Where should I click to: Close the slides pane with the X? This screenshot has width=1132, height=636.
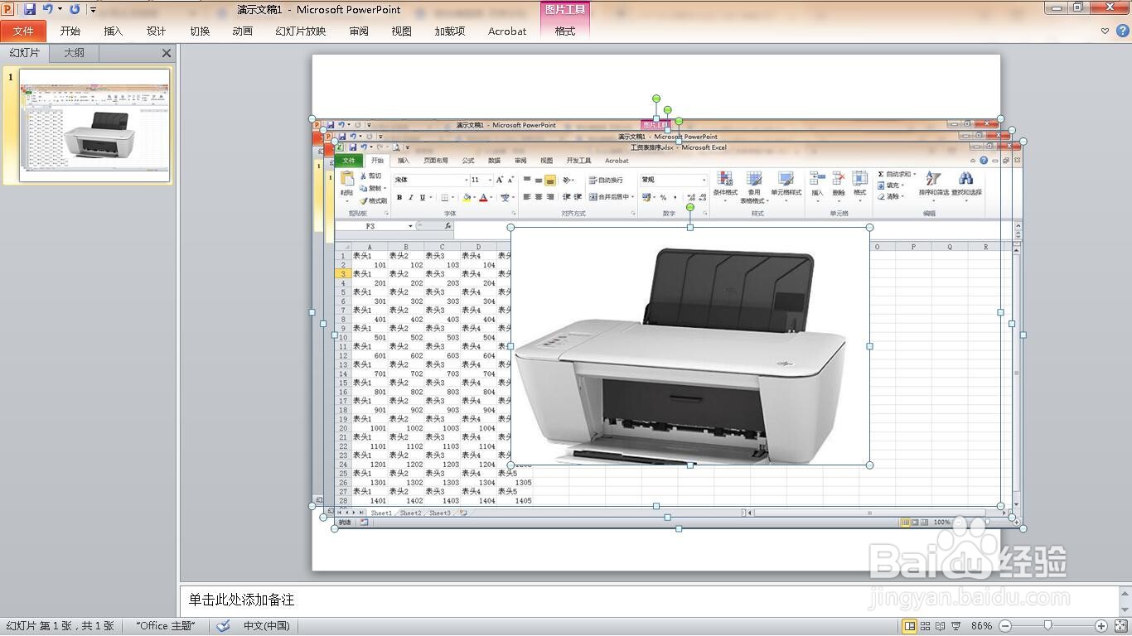[x=167, y=53]
